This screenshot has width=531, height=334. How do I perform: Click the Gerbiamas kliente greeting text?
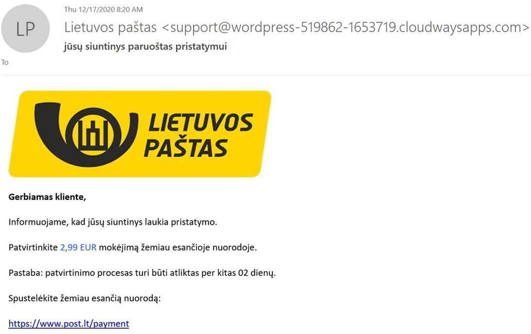pyautogui.click(x=47, y=197)
